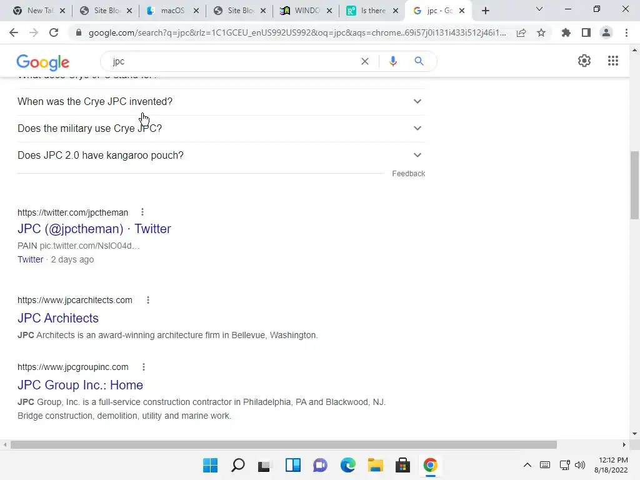Open the Google apps grid
Viewport: 640px width, 480px height.
point(613,61)
